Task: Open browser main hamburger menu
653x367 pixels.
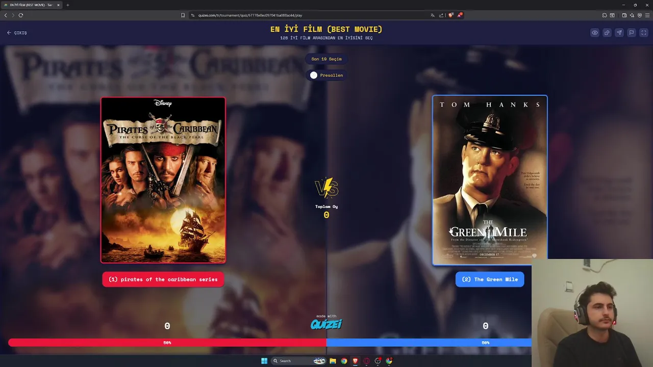Action: (x=647, y=15)
